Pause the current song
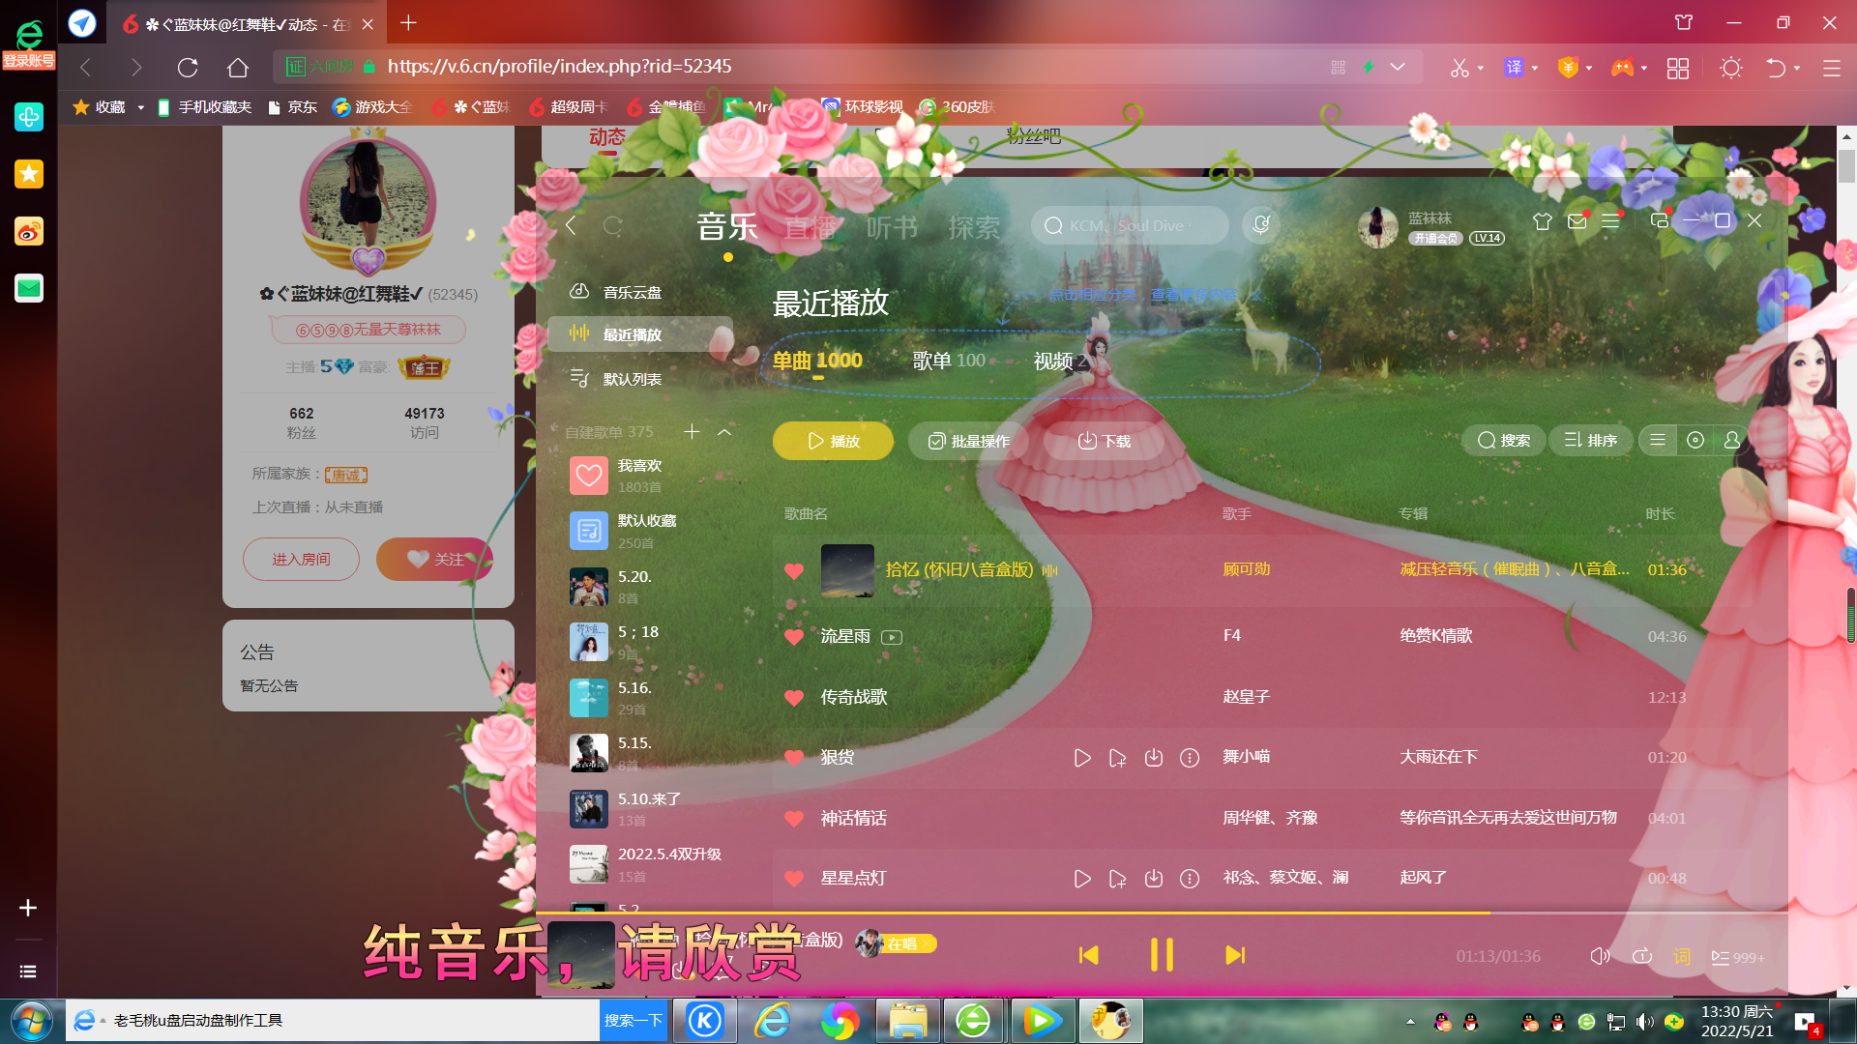Screen dimensions: 1857x1044 pos(1162,955)
